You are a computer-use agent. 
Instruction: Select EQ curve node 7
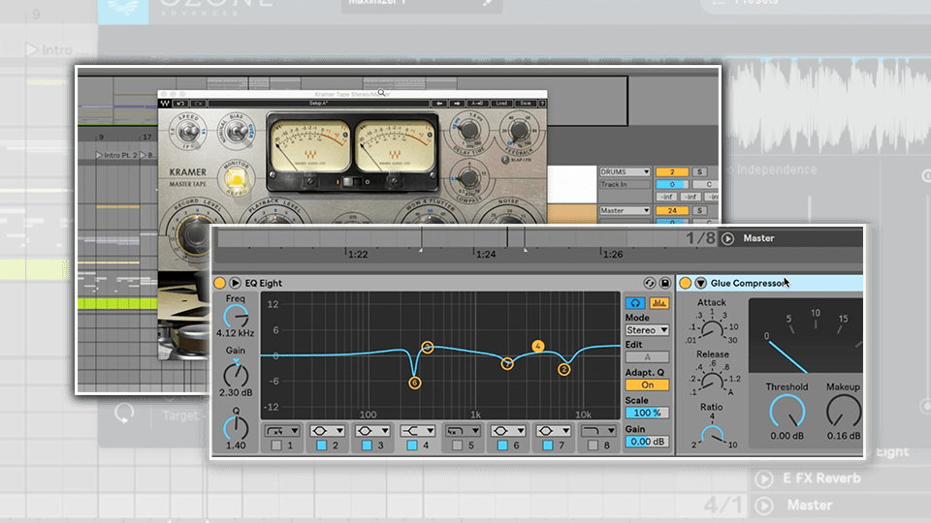click(507, 363)
